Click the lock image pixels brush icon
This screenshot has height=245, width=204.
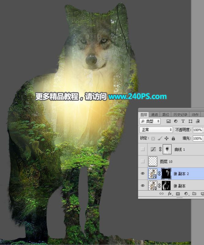[160, 138]
